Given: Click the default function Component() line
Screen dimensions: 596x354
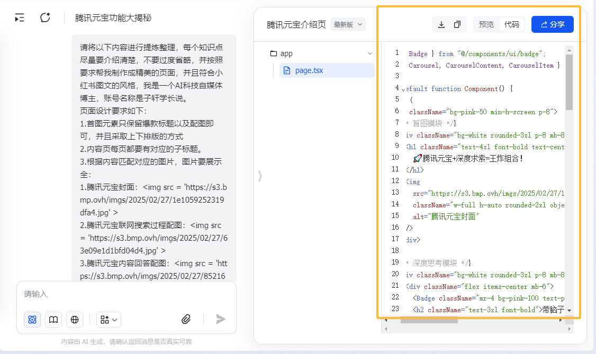Looking at the screenshot, I should tap(459, 88).
